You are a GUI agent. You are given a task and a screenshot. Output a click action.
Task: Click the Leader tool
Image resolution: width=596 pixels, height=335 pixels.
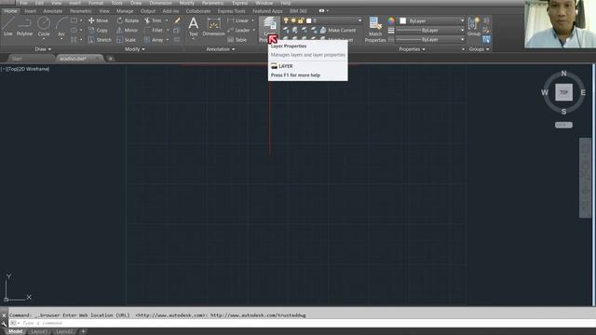238,30
